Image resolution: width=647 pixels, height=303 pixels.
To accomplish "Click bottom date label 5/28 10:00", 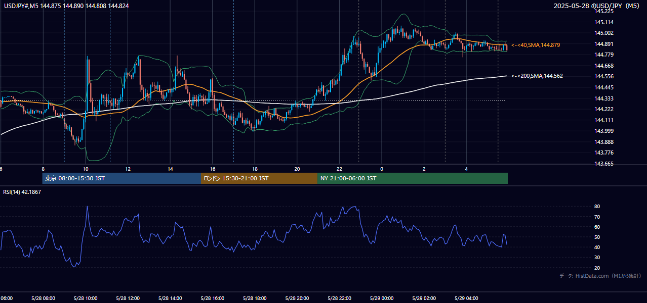I will [86, 298].
